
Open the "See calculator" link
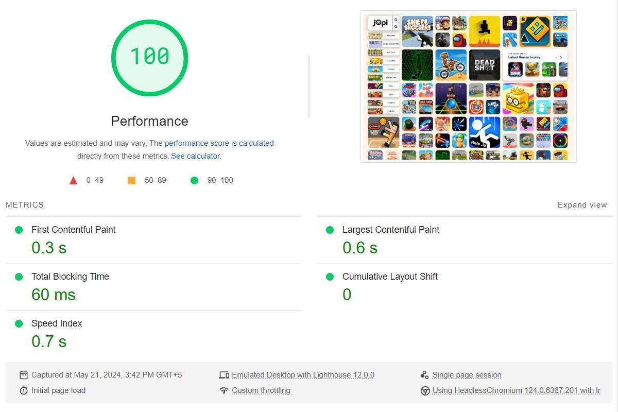pyautogui.click(x=195, y=156)
